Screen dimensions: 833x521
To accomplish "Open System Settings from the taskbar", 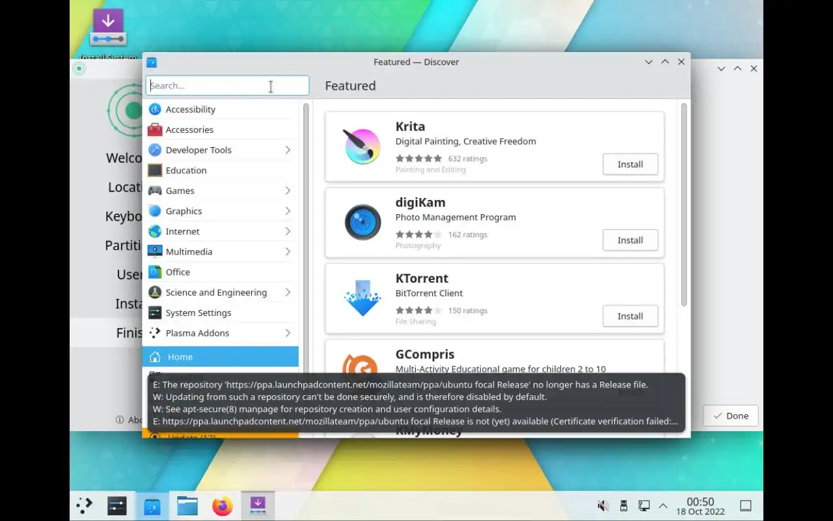I will [117, 505].
